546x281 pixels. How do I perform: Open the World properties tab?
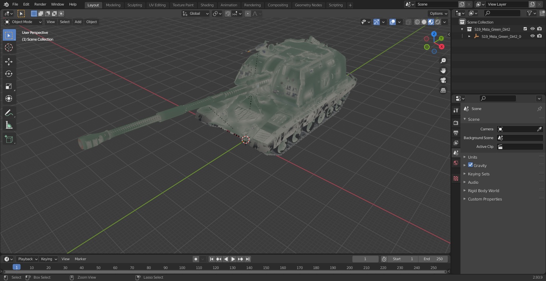pyautogui.click(x=456, y=163)
